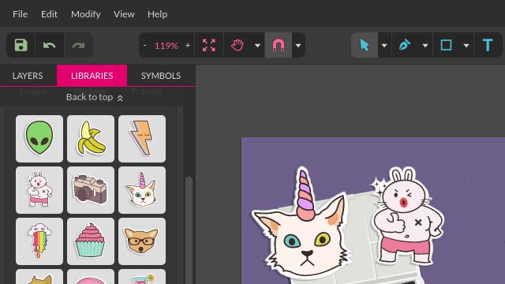Pick the fox with glasses sticker
Viewport: 505px width, 284px height.
[142, 241]
